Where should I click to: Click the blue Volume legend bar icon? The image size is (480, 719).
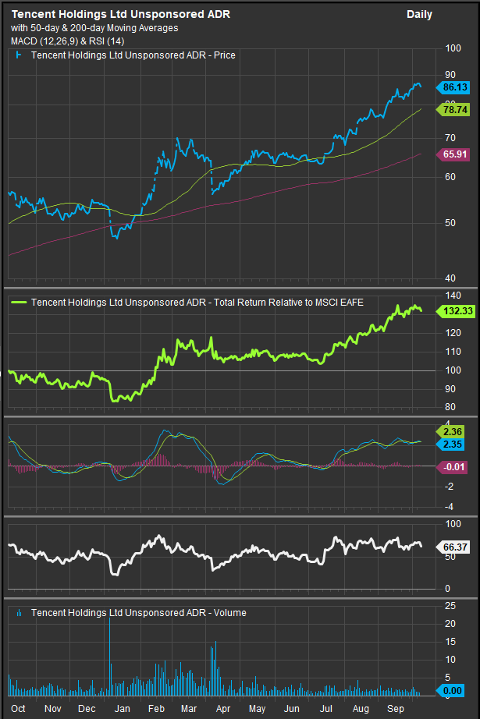(19, 613)
